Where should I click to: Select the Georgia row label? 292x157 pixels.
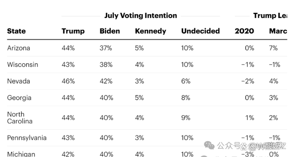pos(19,98)
